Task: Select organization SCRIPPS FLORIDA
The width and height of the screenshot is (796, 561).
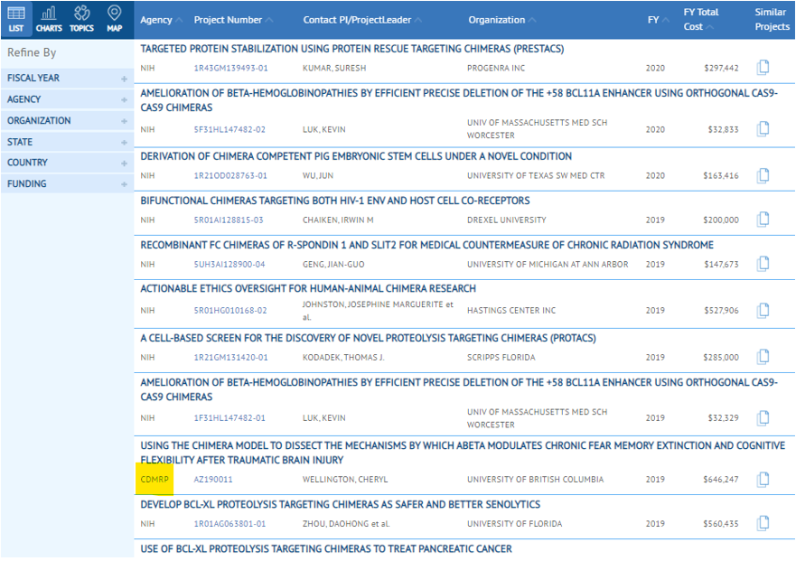Action: (501, 358)
